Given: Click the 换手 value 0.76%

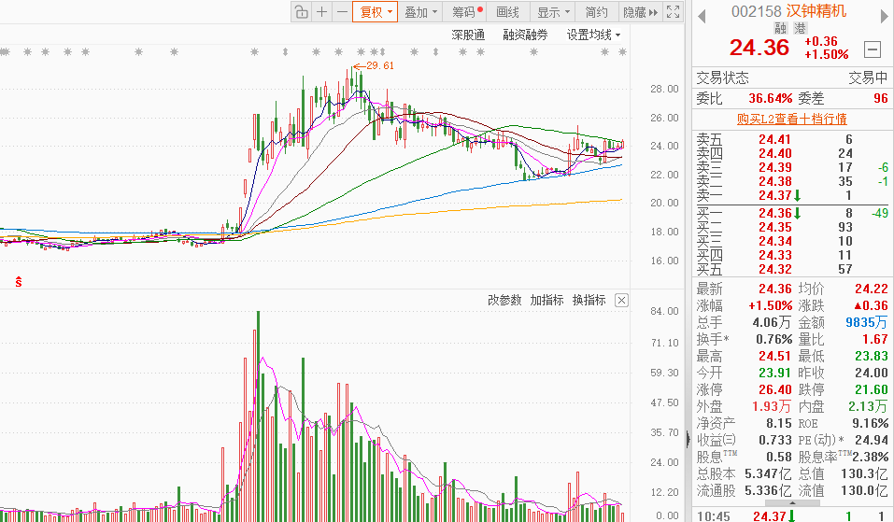Looking at the screenshot, I should pos(774,339).
